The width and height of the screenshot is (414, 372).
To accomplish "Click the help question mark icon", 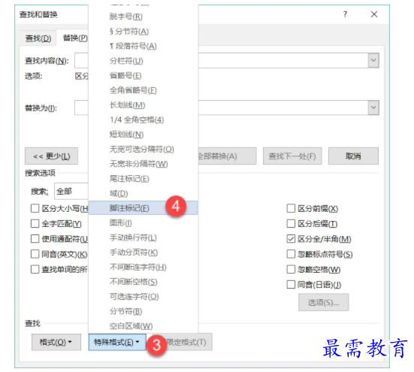I will [345, 14].
